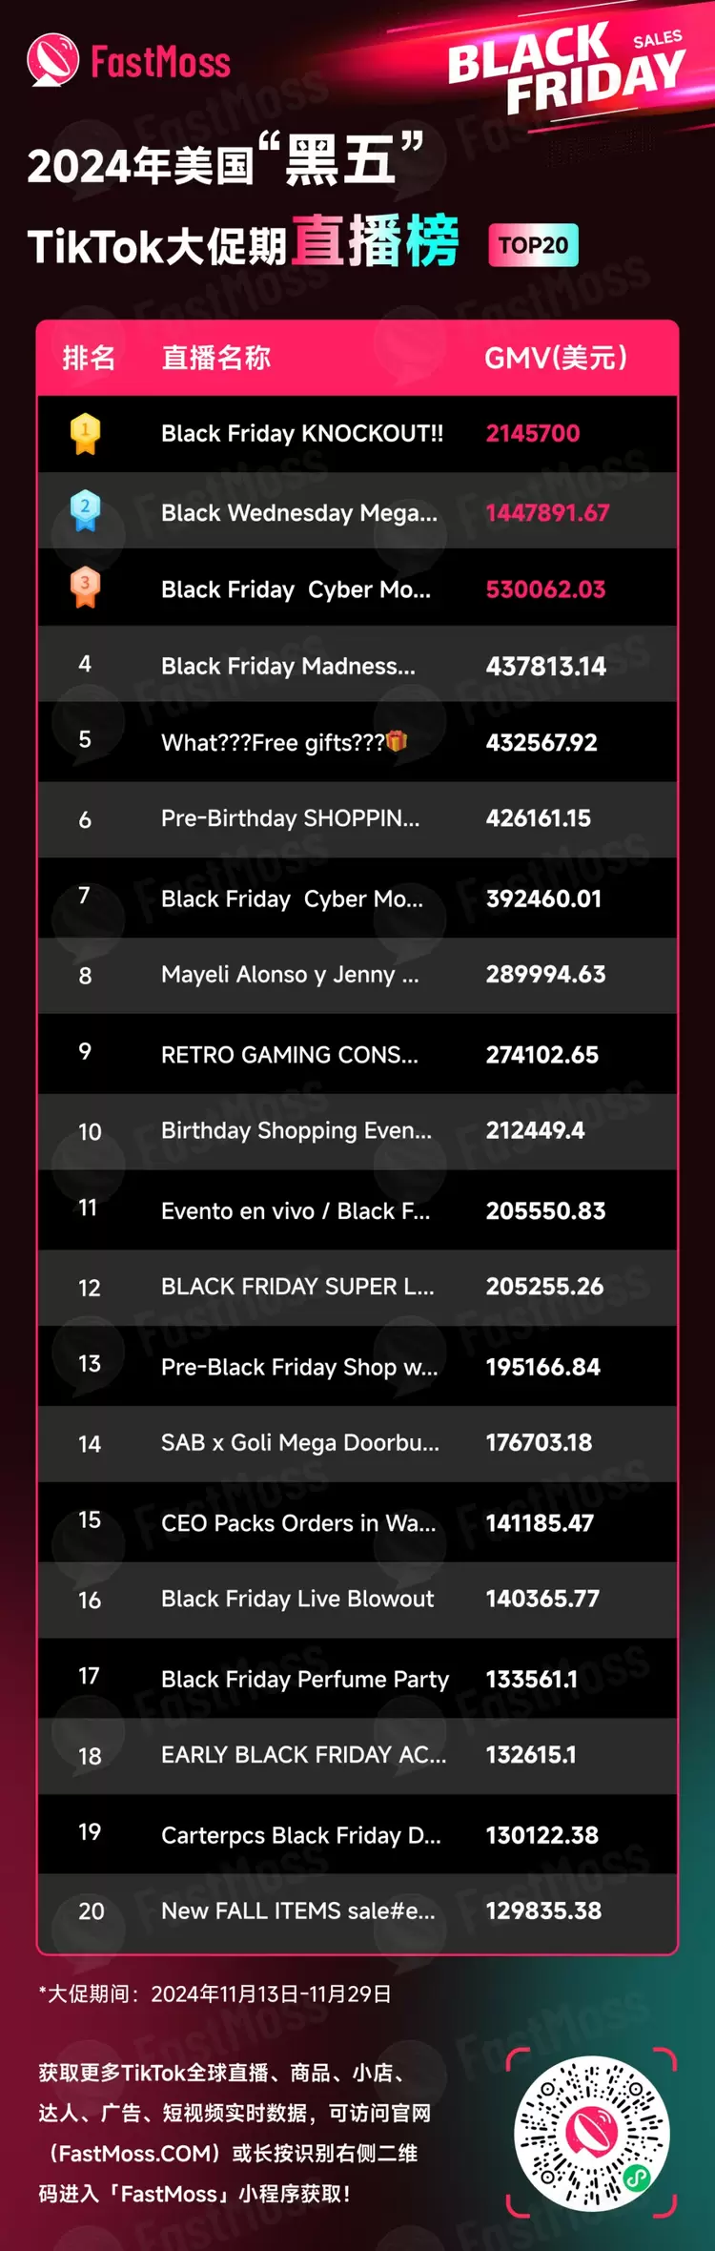
Task: Click the 直播名称 column header
Action: pyautogui.click(x=215, y=358)
